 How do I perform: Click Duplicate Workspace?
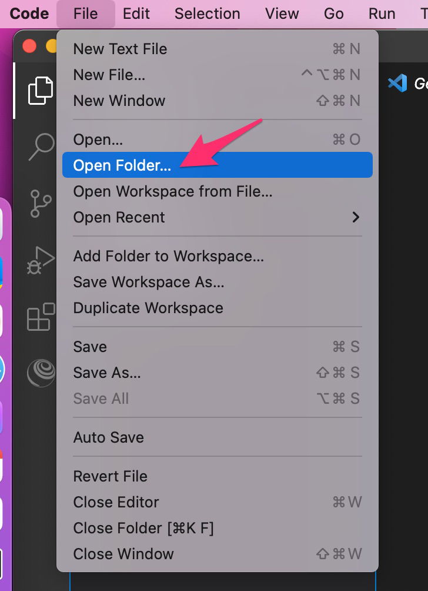[x=217, y=308]
